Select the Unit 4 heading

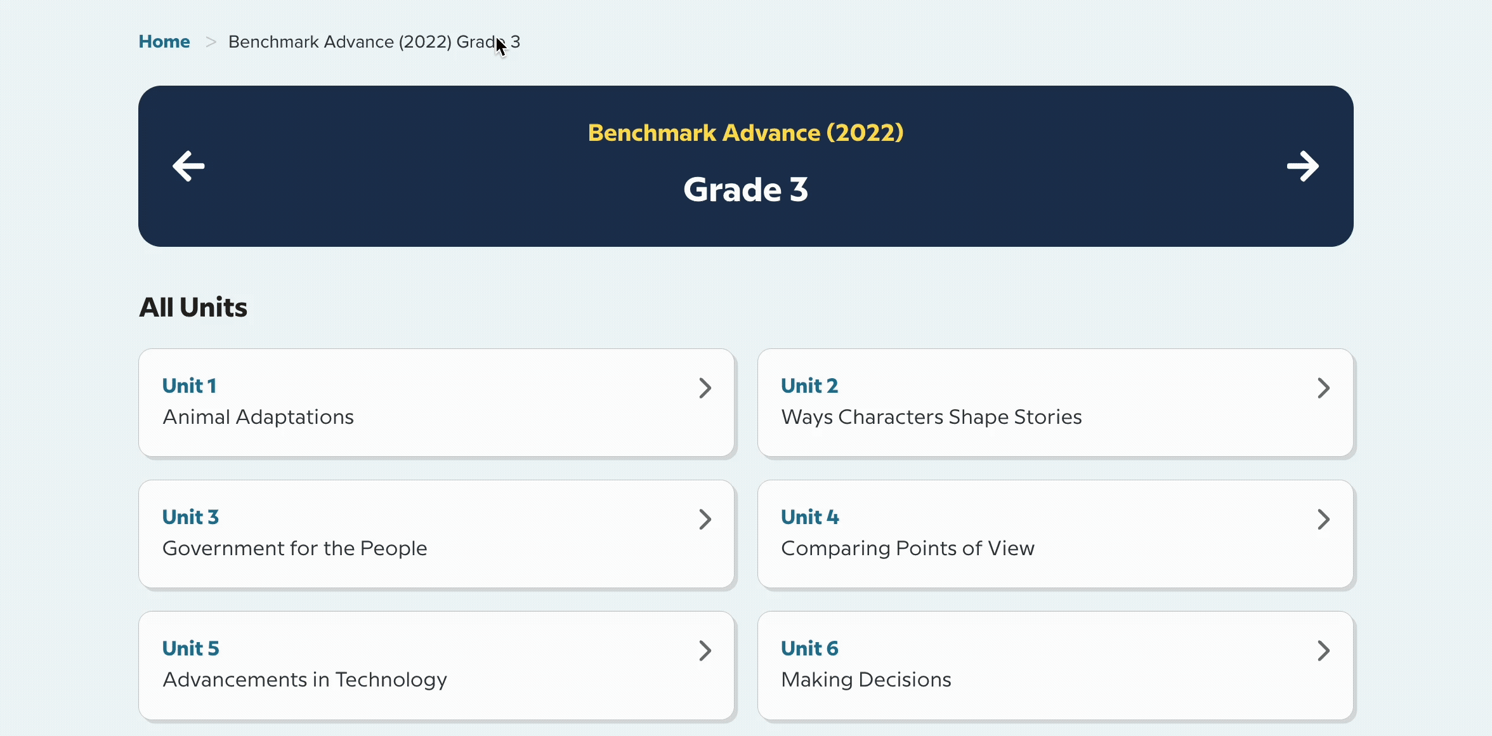(x=810, y=517)
